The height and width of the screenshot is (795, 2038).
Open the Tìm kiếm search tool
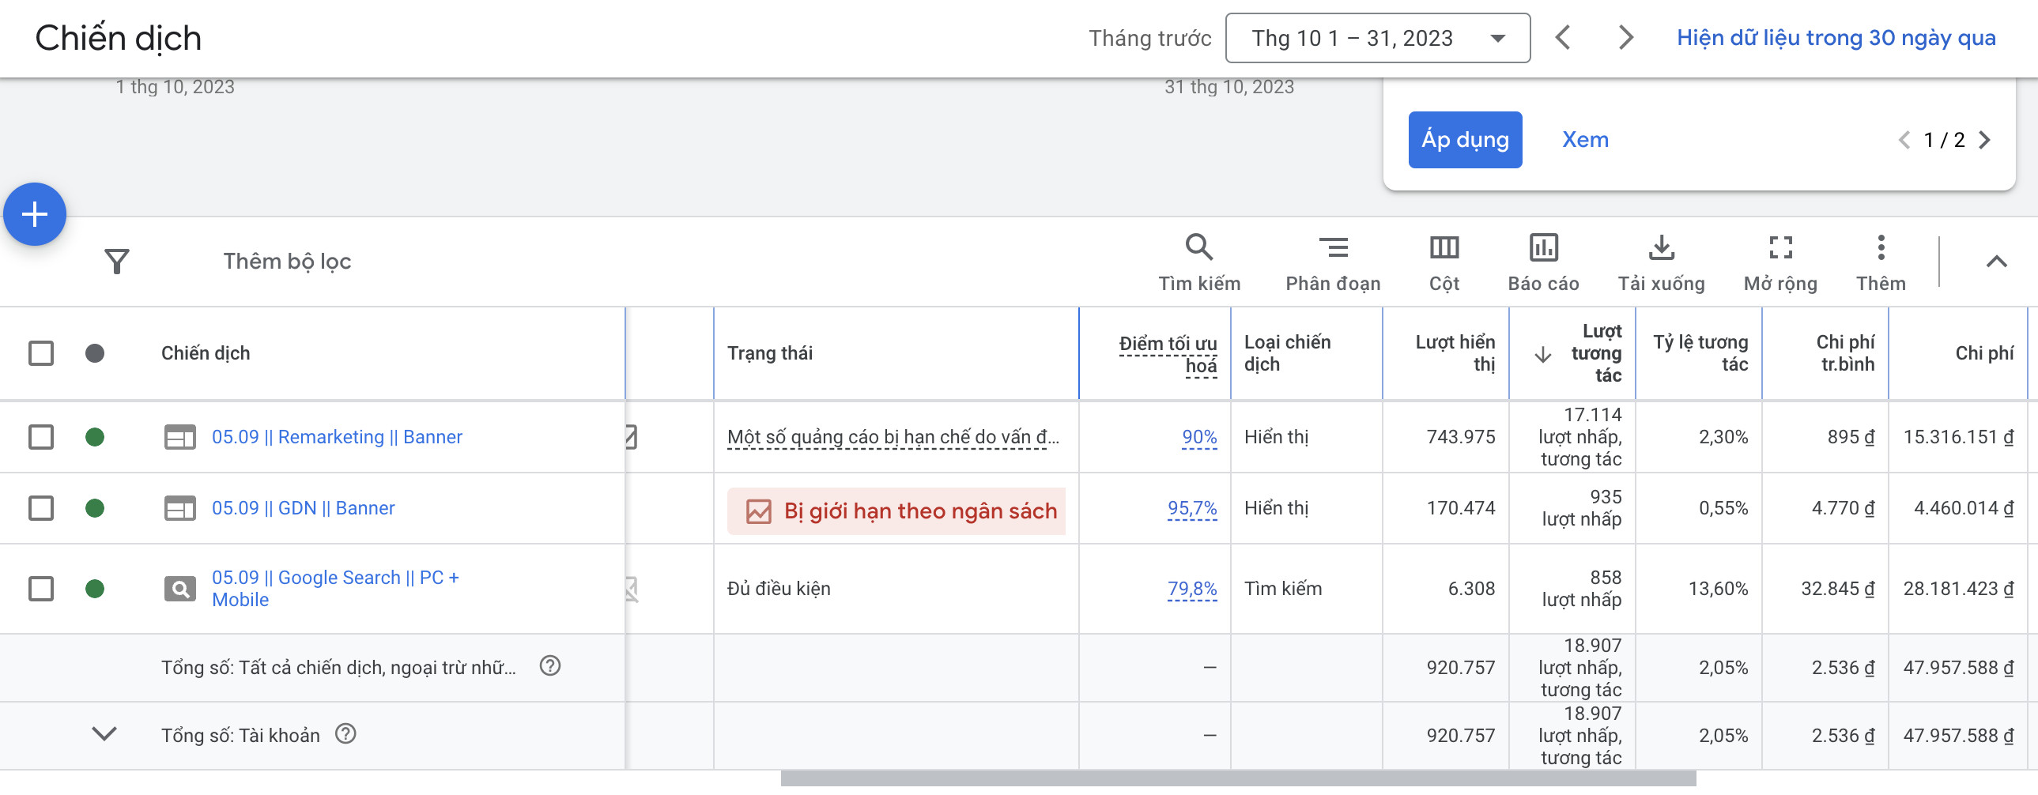(1198, 262)
